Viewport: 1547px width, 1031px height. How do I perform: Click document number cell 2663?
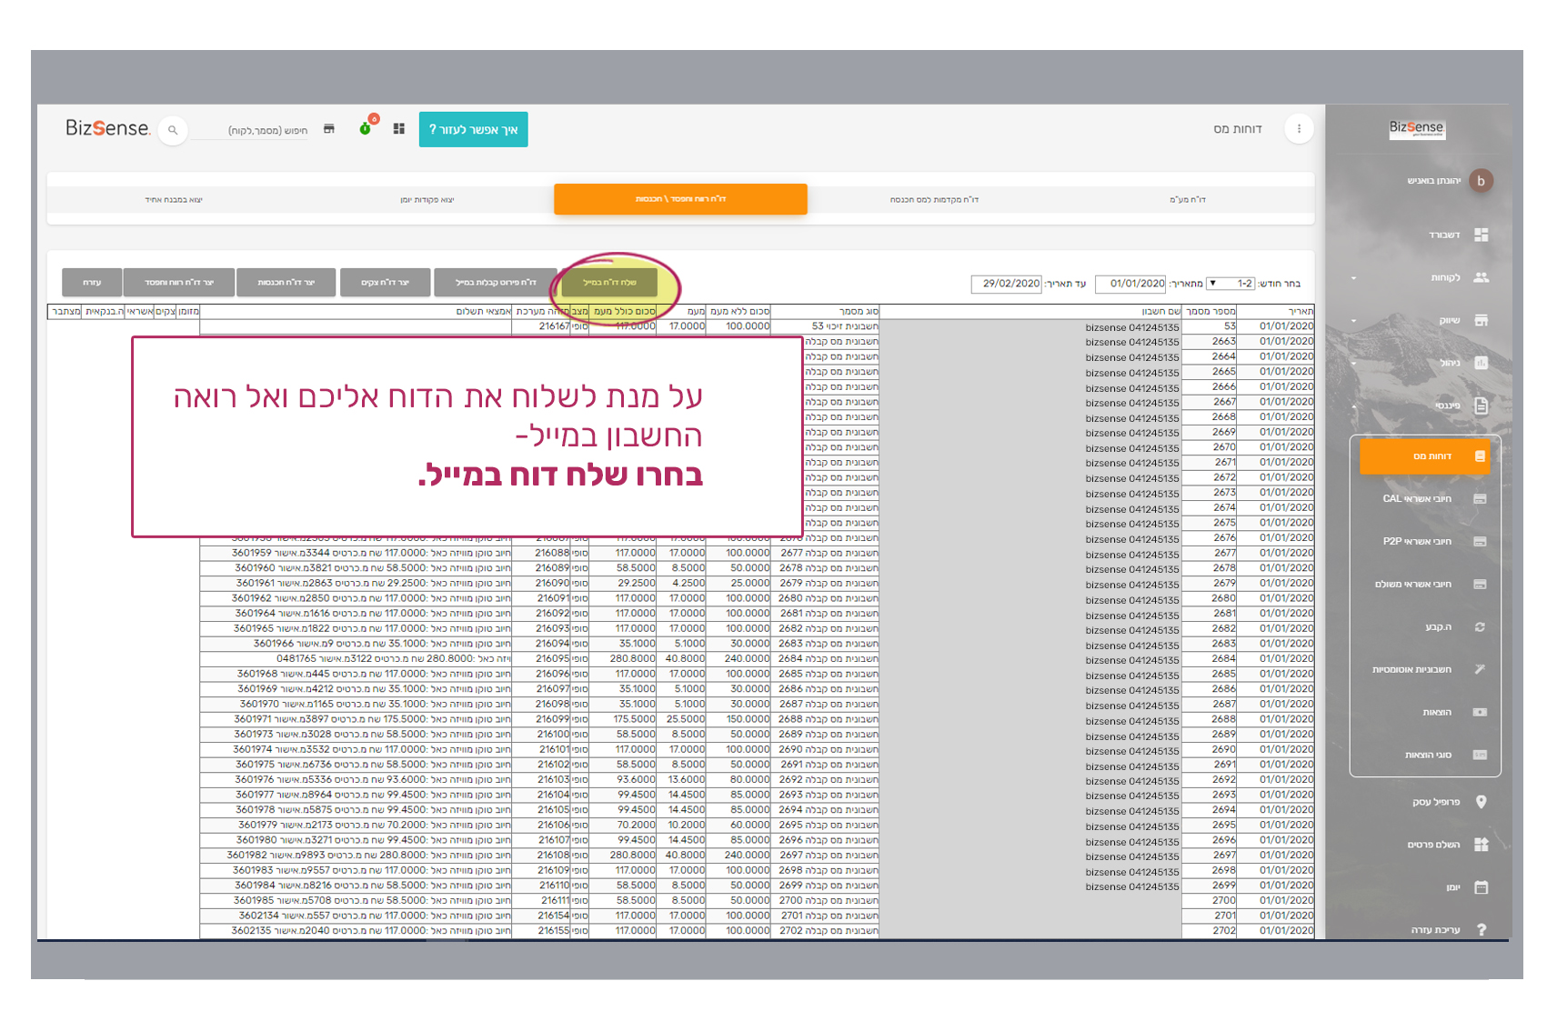coord(1210,342)
